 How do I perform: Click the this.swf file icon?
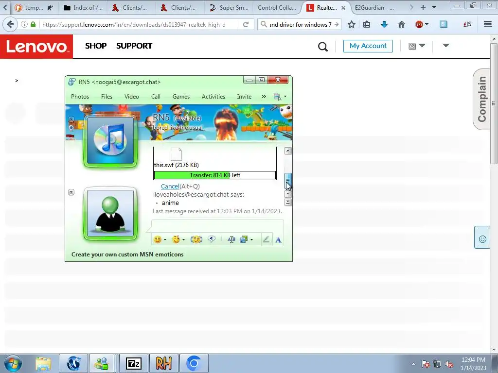(176, 154)
